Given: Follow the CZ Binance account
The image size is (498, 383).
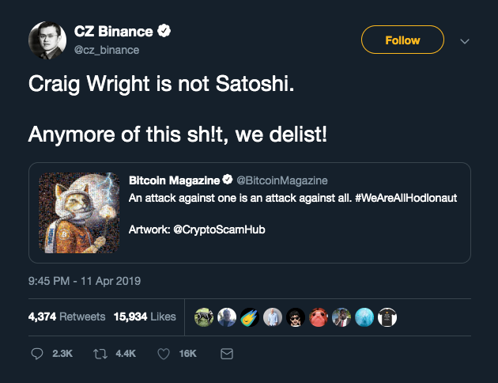Looking at the screenshot, I should pos(402,40).
